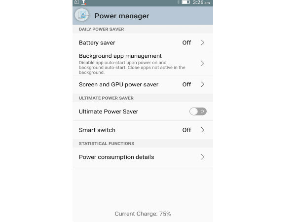Tap the Current Charge: 75% text
The width and height of the screenshot is (296, 222).
tap(143, 214)
